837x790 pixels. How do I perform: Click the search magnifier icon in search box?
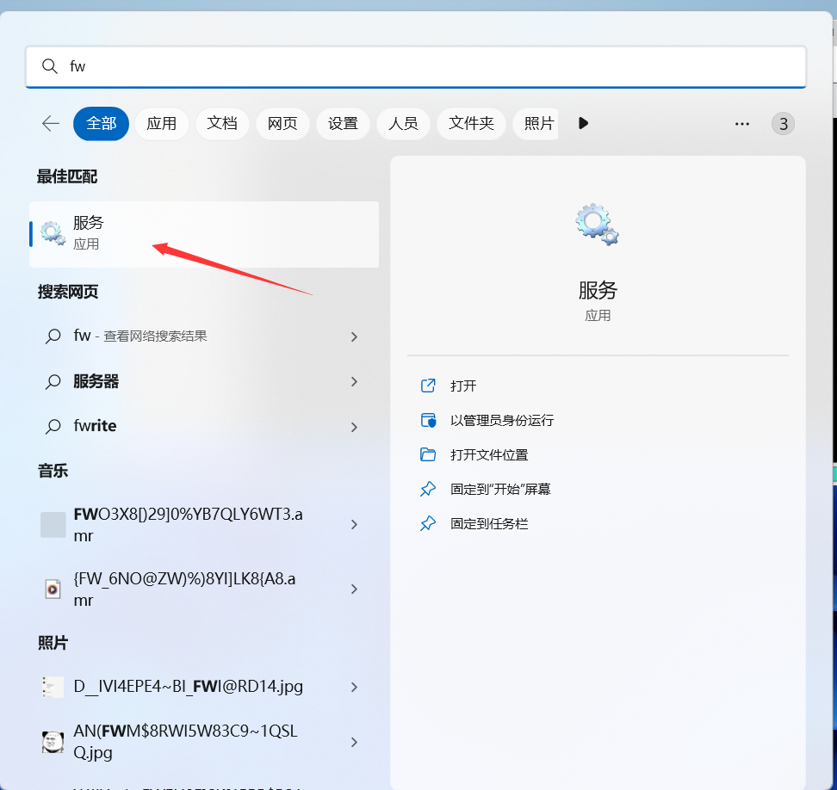tap(50, 66)
